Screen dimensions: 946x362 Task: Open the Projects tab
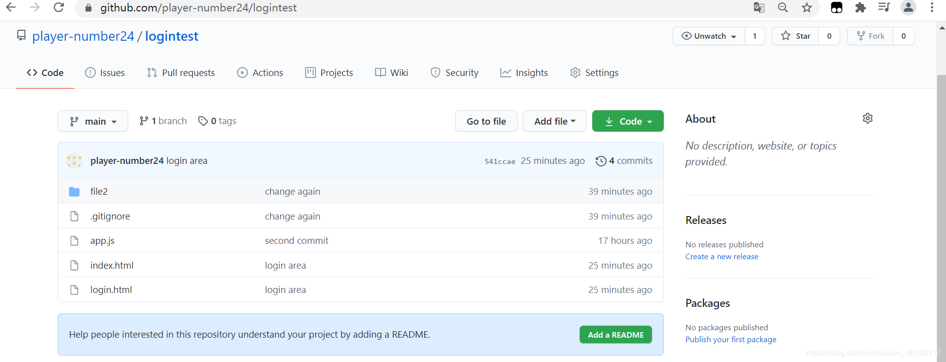click(329, 72)
